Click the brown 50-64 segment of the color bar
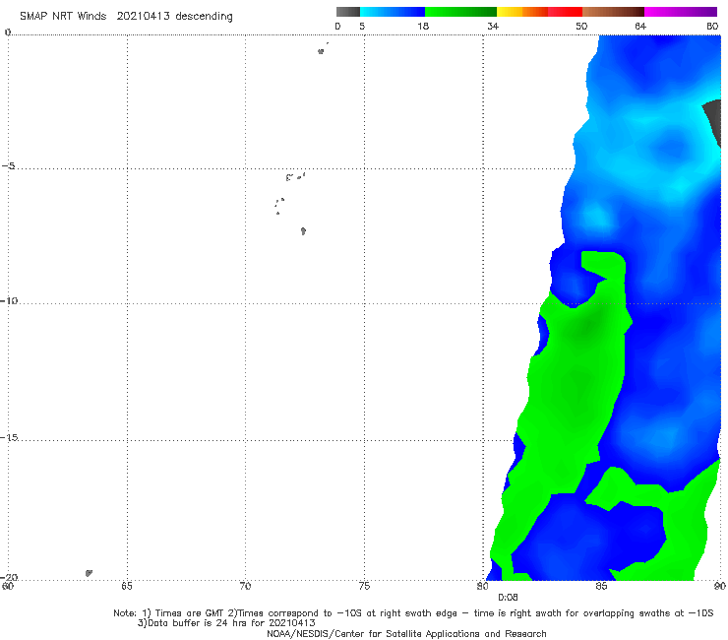The width and height of the screenshot is (728, 640). coord(613,12)
